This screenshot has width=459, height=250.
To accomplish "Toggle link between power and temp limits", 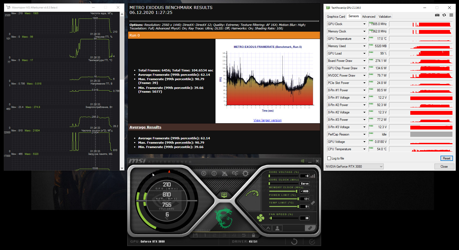I will click(x=313, y=203).
